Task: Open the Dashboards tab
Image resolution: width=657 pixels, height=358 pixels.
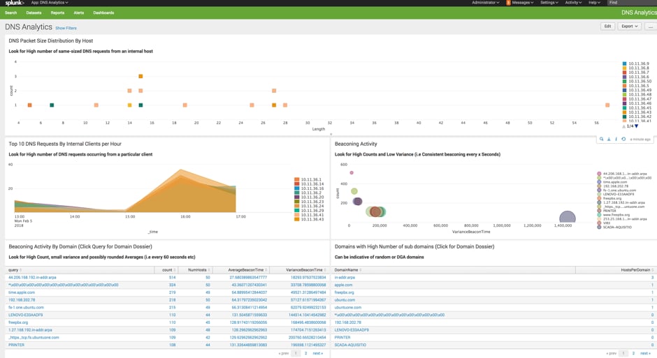Action: (103, 13)
